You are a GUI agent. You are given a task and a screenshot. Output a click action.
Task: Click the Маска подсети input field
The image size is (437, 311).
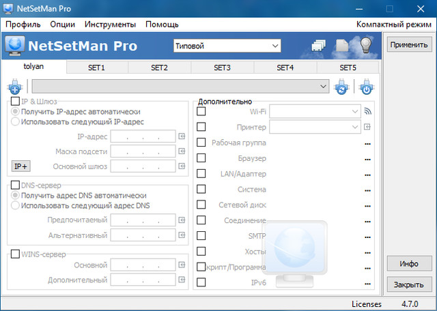pos(143,151)
